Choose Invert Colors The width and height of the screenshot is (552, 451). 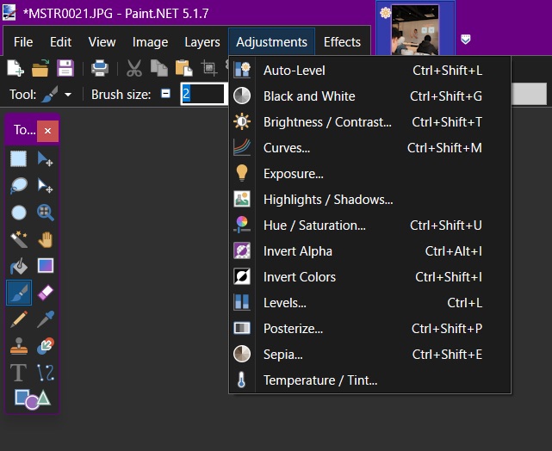(369, 277)
